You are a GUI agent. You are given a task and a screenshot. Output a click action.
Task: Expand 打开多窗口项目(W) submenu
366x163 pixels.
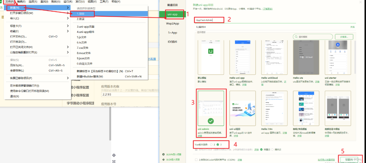(x=38, y=13)
